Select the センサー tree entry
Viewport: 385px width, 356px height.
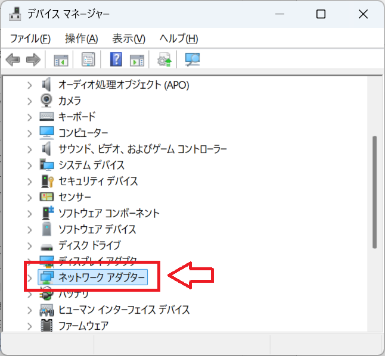point(74,197)
